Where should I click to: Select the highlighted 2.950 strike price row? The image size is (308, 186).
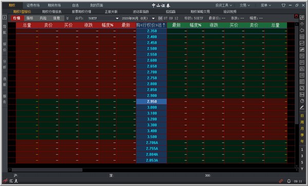click(x=151, y=101)
